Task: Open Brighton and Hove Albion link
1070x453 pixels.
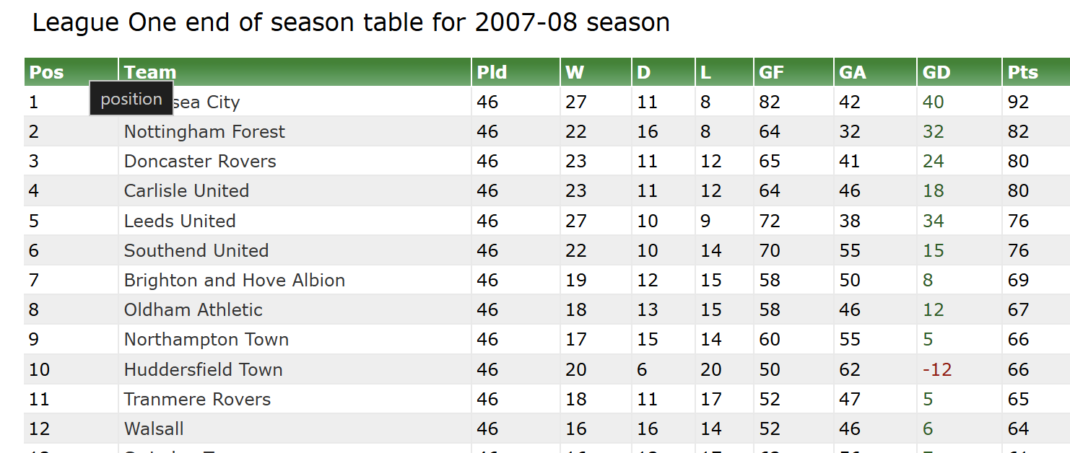Action: [x=235, y=281]
